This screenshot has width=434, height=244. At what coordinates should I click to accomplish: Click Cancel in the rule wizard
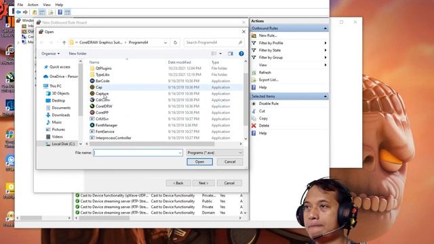(229, 183)
